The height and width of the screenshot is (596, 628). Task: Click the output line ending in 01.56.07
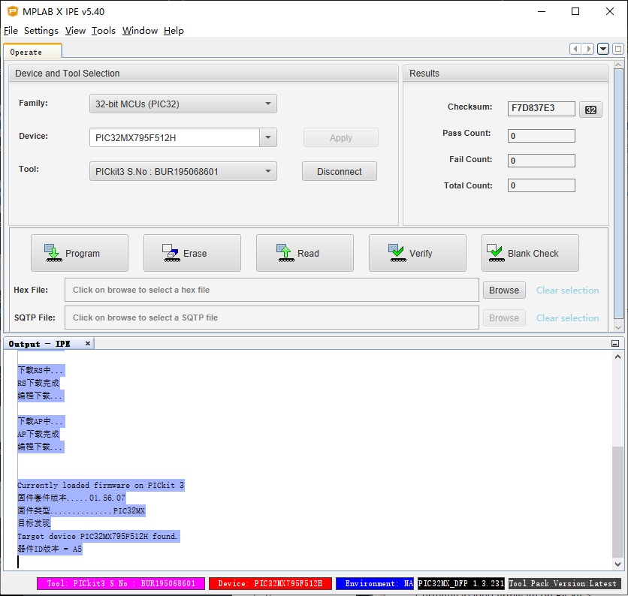71,498
